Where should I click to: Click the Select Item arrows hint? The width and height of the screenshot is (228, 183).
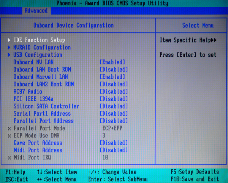57,172
